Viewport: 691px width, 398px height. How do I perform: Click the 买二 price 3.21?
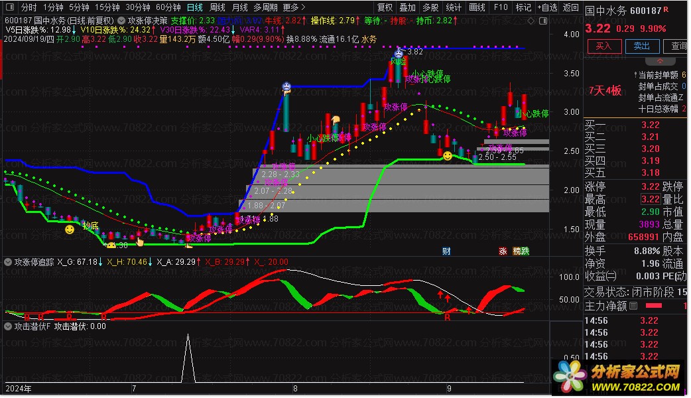pyautogui.click(x=651, y=137)
